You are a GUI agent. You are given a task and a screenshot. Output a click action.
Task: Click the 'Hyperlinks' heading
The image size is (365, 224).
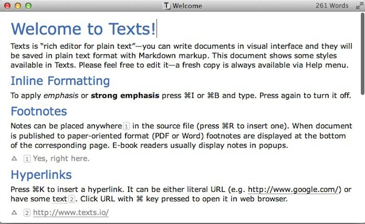[x=41, y=175]
